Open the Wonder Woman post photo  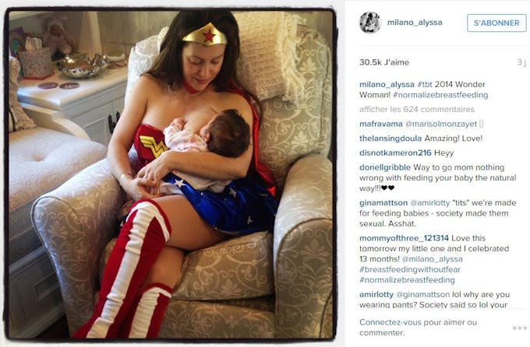pos(171,174)
